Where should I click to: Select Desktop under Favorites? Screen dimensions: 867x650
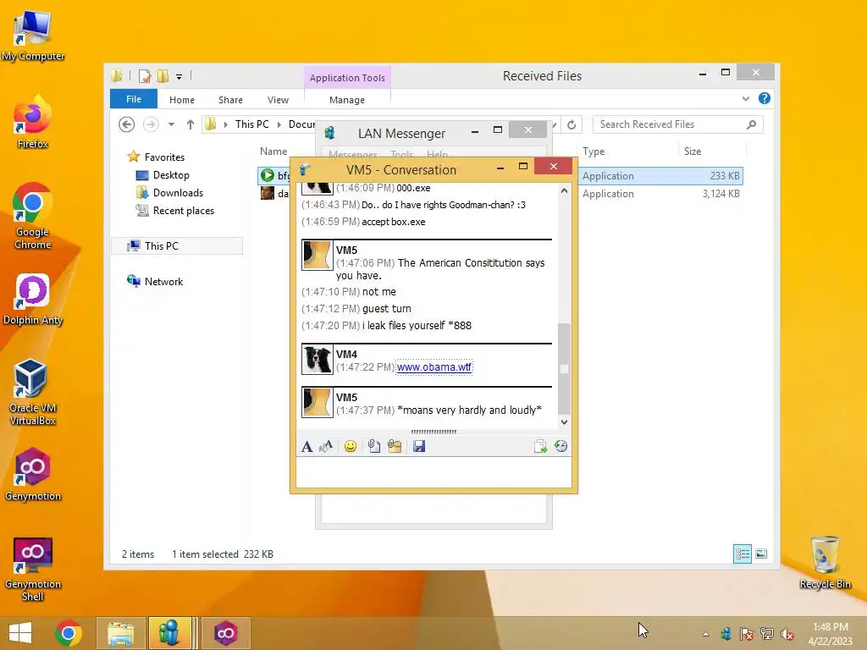point(171,175)
